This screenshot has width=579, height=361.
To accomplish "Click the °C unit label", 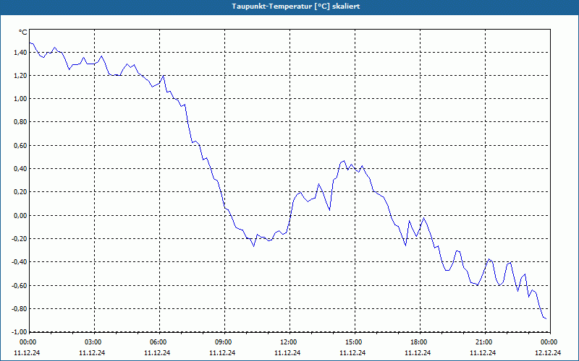I will 23,32.
